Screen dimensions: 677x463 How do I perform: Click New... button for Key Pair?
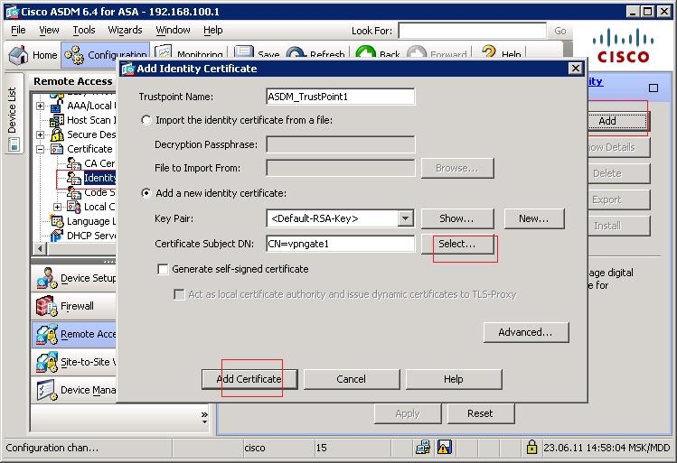(534, 218)
